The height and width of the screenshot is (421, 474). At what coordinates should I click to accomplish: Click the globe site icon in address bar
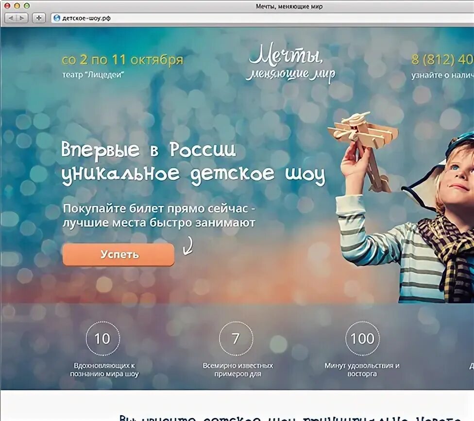(56, 18)
